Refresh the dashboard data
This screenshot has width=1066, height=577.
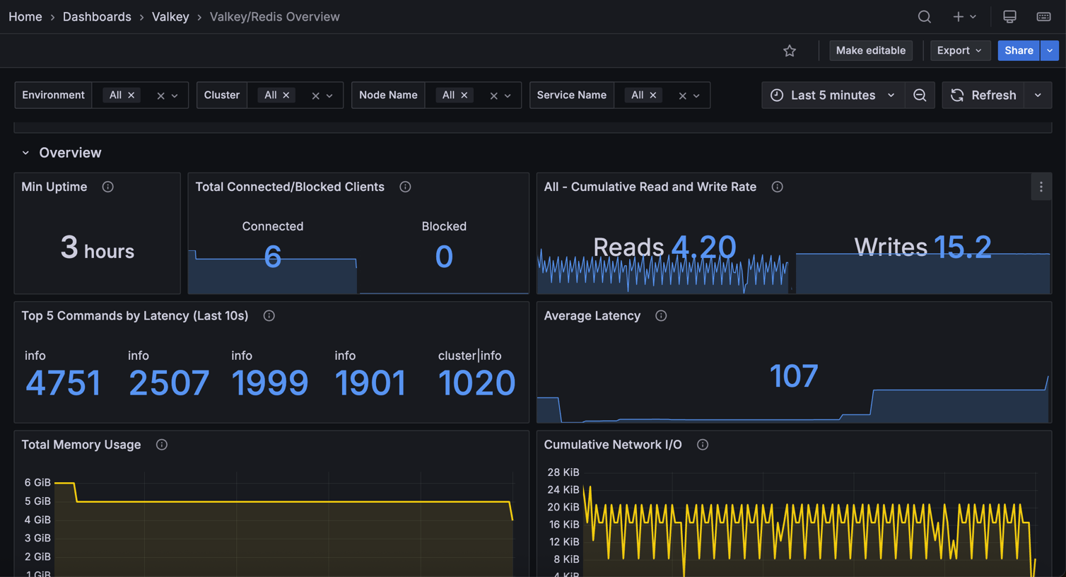point(983,95)
